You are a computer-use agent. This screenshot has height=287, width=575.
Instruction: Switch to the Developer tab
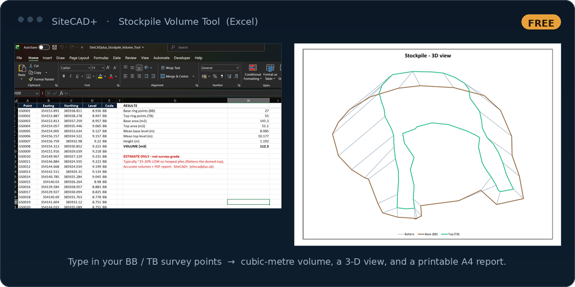(x=182, y=58)
